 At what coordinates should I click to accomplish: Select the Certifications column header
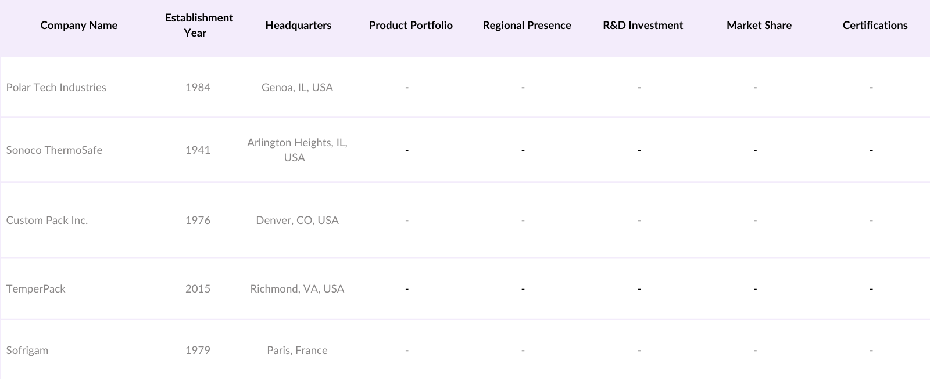click(875, 26)
